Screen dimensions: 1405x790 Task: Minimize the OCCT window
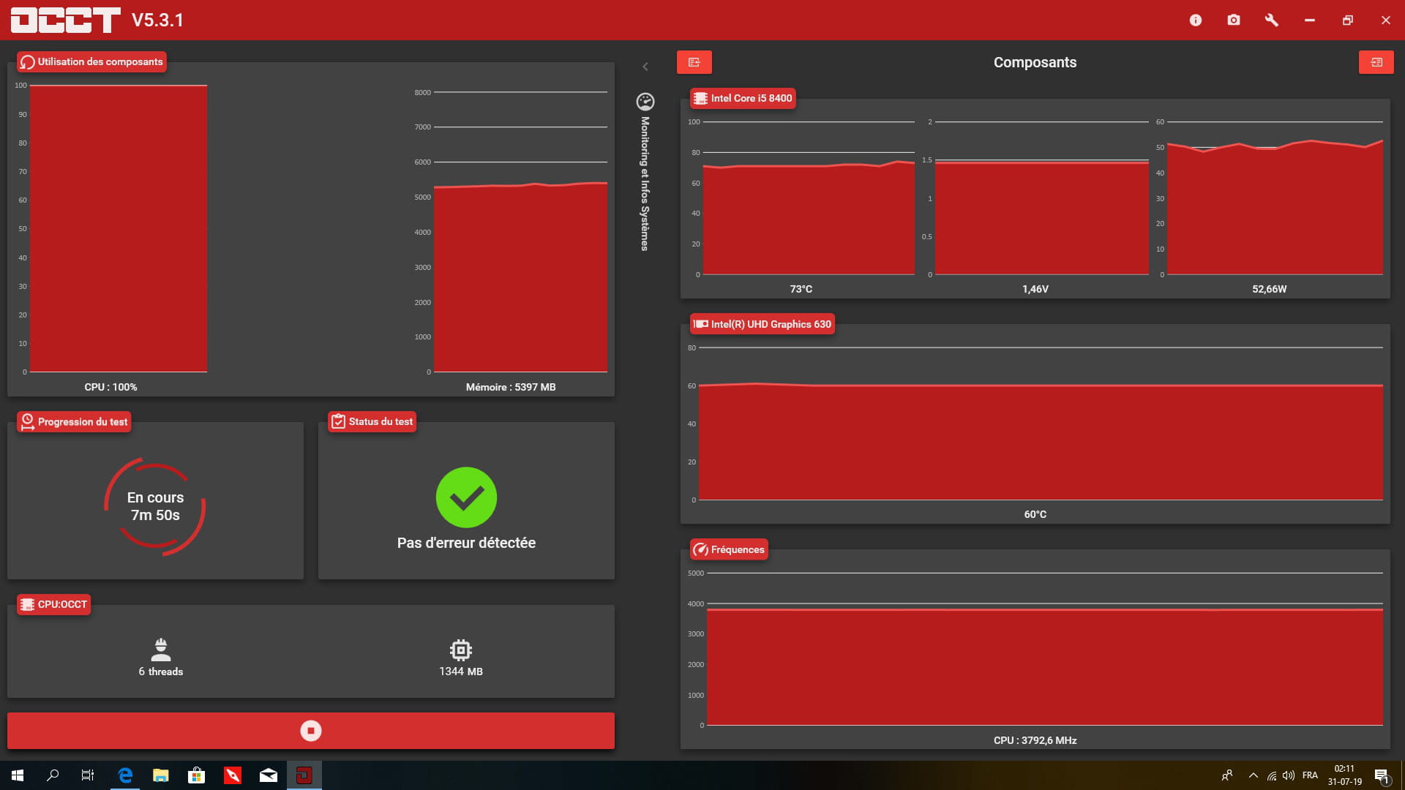[1310, 20]
